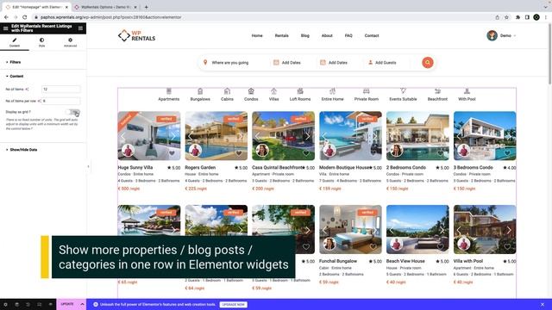Open the Rentals menu item
Viewport: 552px width, 310px height.
coord(282,35)
